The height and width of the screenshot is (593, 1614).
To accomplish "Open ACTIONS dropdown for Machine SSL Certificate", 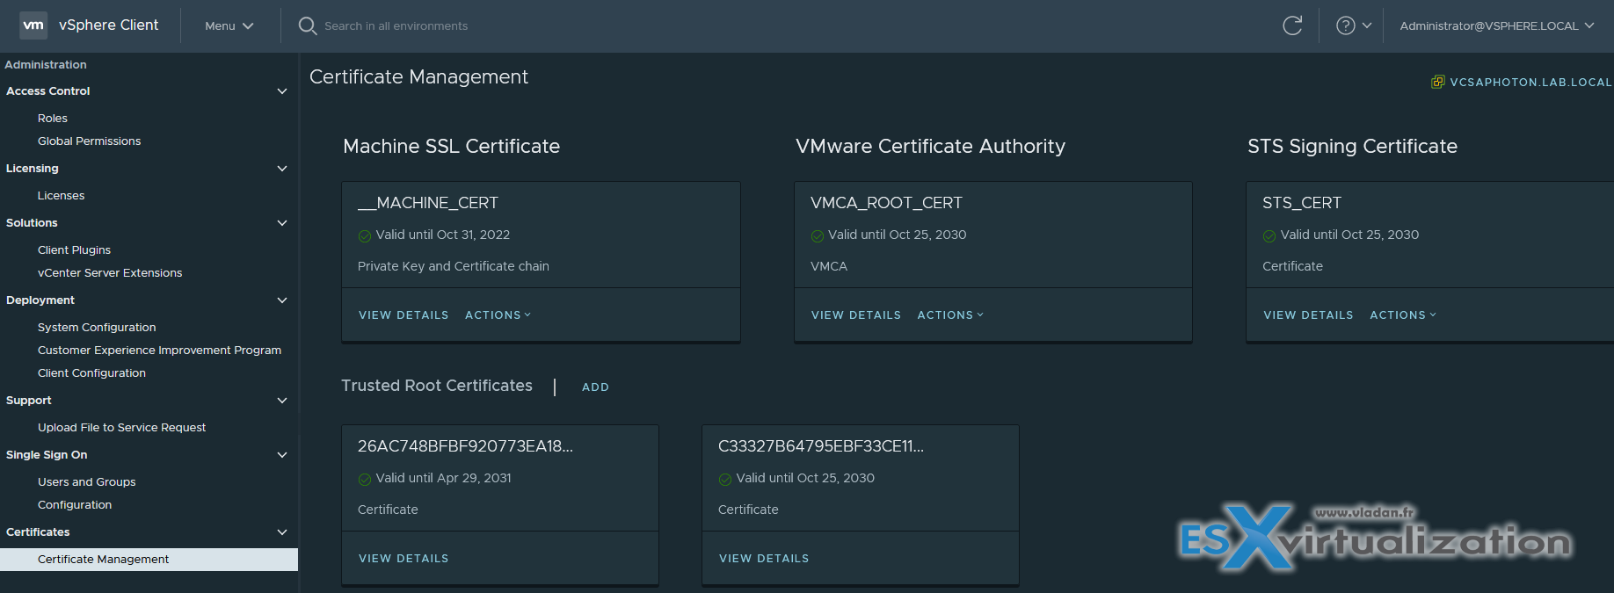I will coord(498,315).
